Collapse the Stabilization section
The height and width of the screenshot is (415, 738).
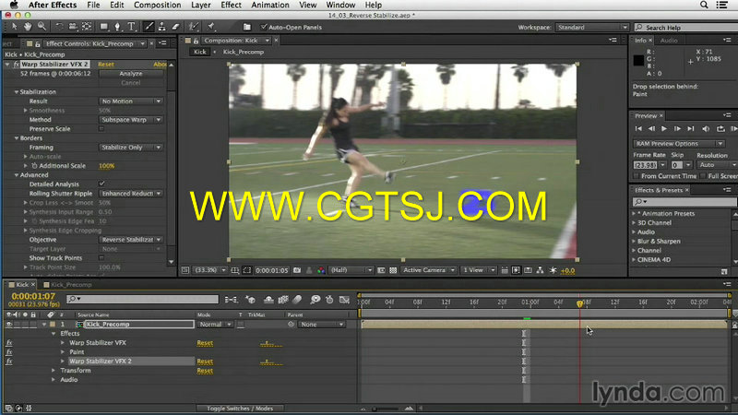(x=17, y=91)
